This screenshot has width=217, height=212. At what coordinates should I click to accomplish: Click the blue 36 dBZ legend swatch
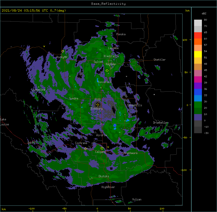(x=198, y=92)
